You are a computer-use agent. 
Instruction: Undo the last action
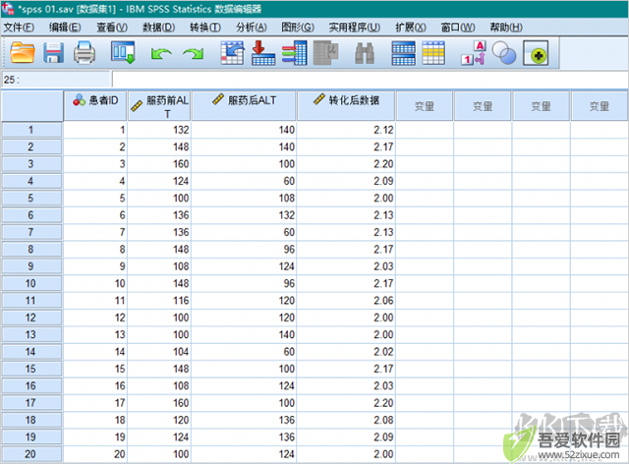161,53
